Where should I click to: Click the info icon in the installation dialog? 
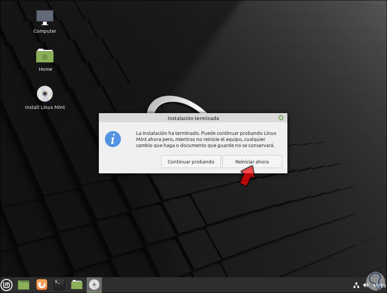113,139
